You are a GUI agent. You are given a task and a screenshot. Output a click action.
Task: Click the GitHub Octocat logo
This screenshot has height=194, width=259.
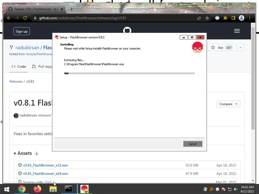point(127,30)
